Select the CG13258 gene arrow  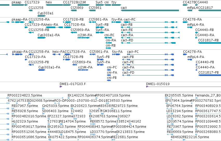pos(31,10)
